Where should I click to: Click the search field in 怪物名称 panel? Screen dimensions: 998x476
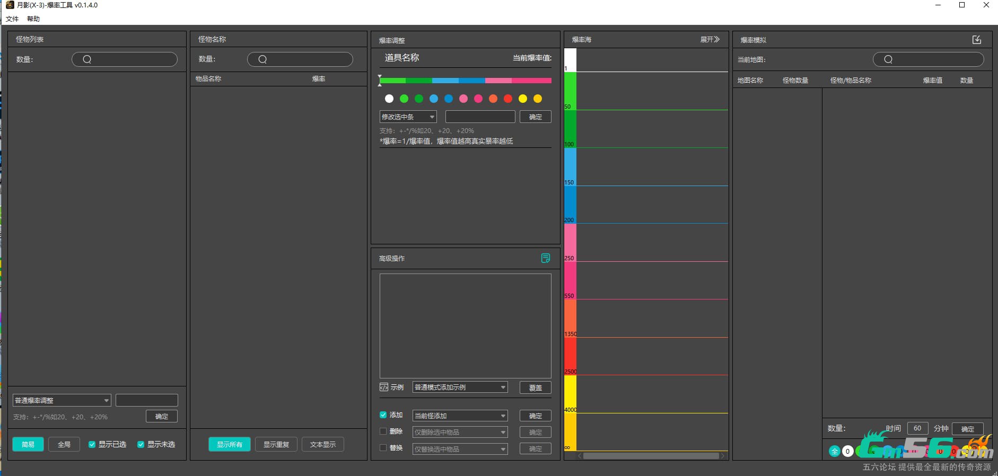[300, 59]
